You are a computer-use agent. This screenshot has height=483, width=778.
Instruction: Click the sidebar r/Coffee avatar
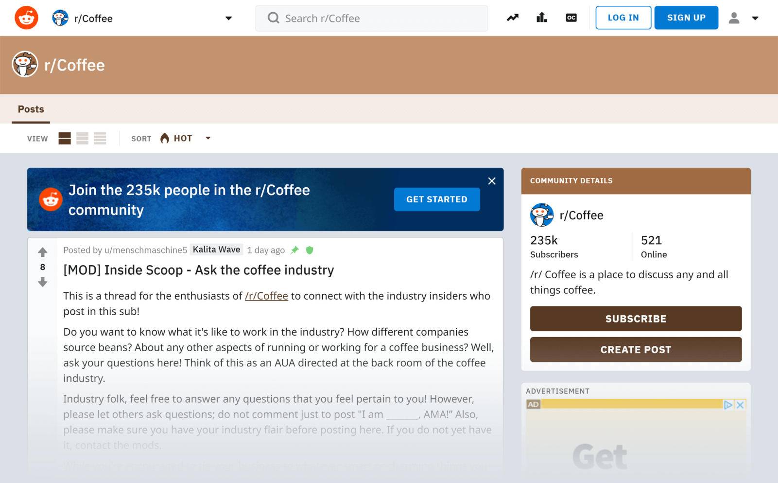pos(542,215)
